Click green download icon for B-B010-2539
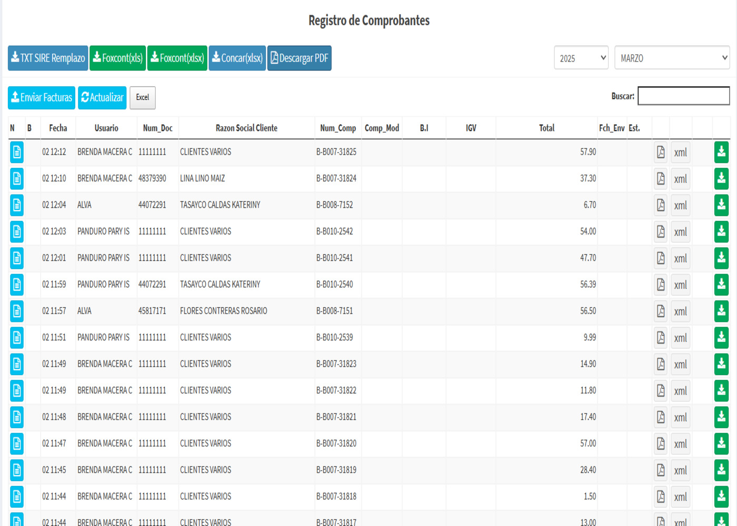The height and width of the screenshot is (526, 737). pyautogui.click(x=721, y=338)
